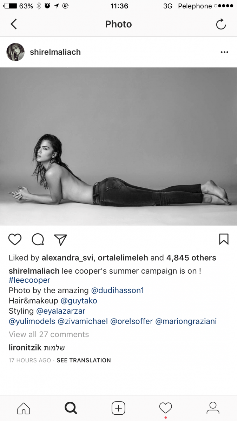
Task: Open @guytako profile link
Action: pyautogui.click(x=79, y=301)
